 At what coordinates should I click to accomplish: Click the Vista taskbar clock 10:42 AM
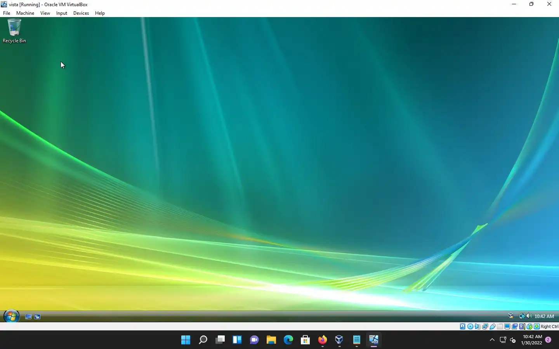[x=544, y=316]
